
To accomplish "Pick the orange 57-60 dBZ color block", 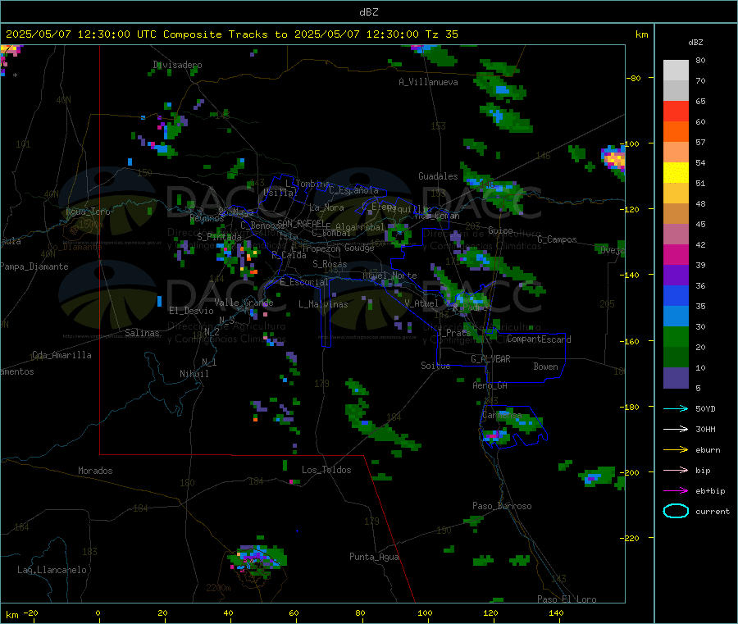I will coord(676,132).
